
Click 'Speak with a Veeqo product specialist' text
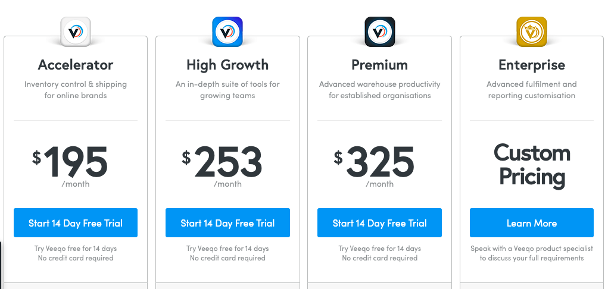tap(532, 249)
